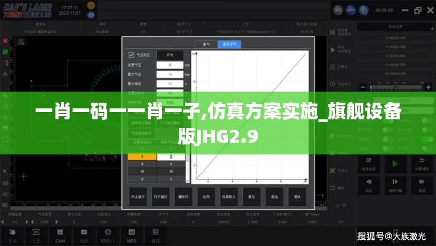Click the 应用 button
The height and width of the screenshot is (246, 436).
(206, 197)
